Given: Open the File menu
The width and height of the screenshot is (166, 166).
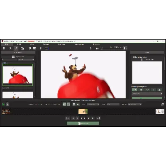Looking at the screenshot, I should [7, 44].
